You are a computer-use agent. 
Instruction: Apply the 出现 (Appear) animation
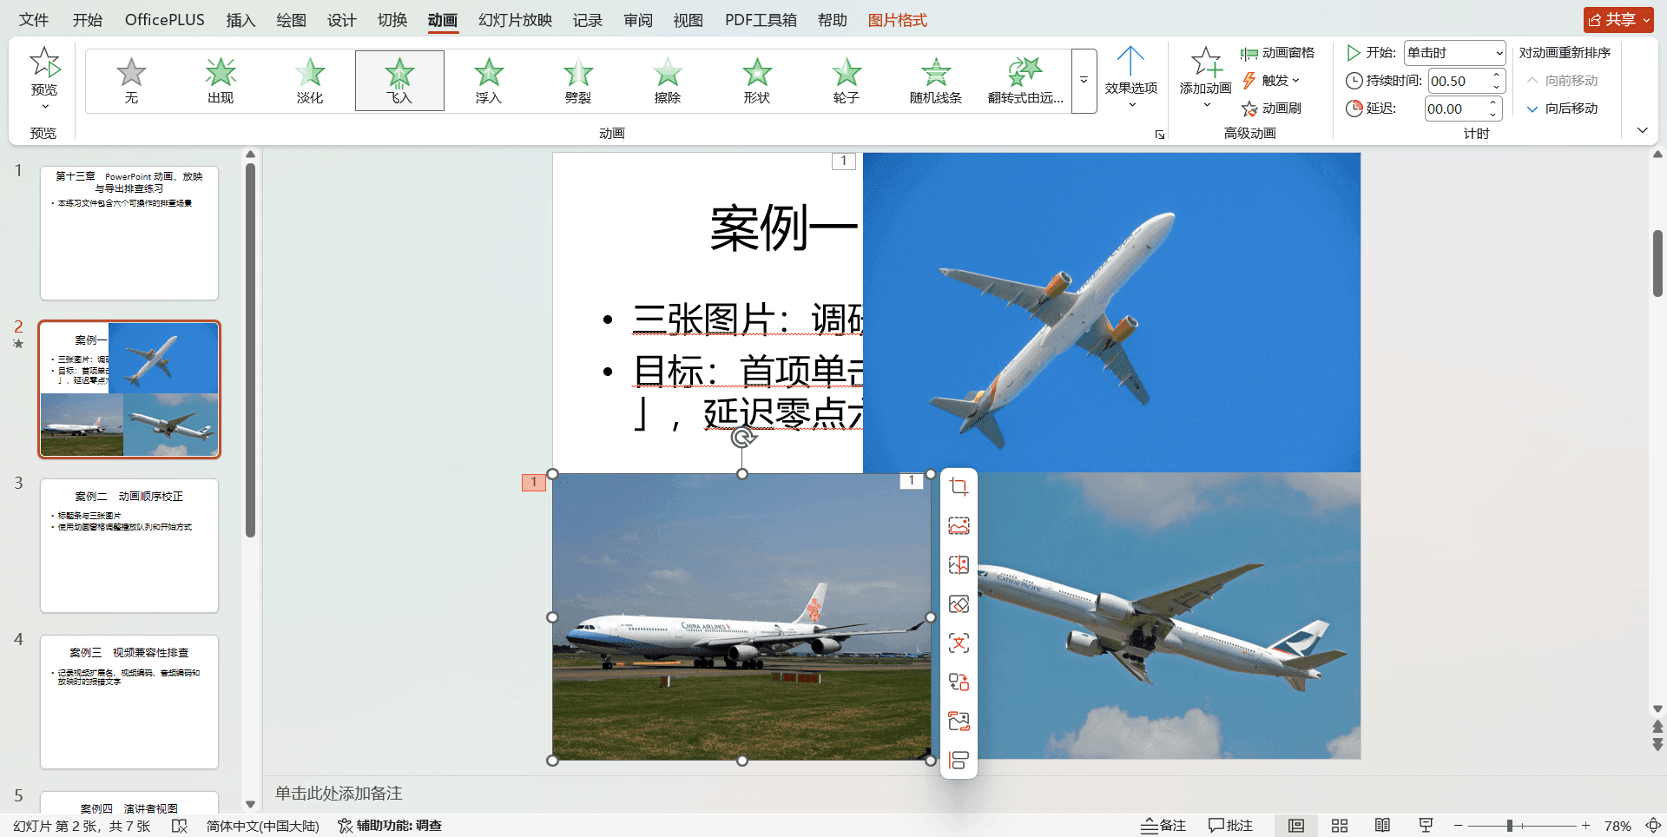tap(221, 81)
